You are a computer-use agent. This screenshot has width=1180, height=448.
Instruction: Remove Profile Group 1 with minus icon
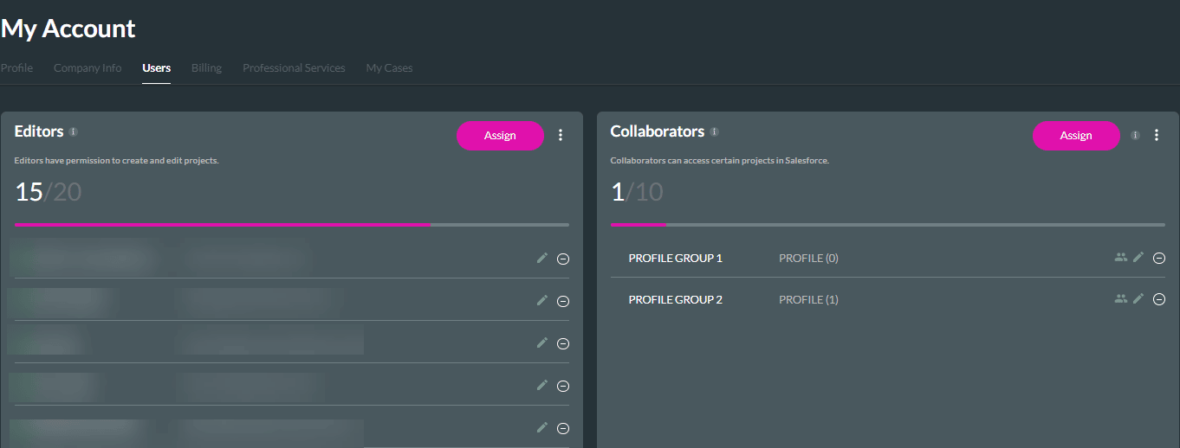pyautogui.click(x=1159, y=258)
